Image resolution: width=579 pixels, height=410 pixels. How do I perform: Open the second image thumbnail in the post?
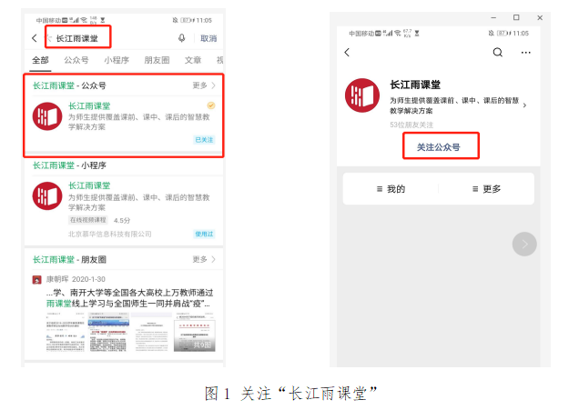(107, 332)
